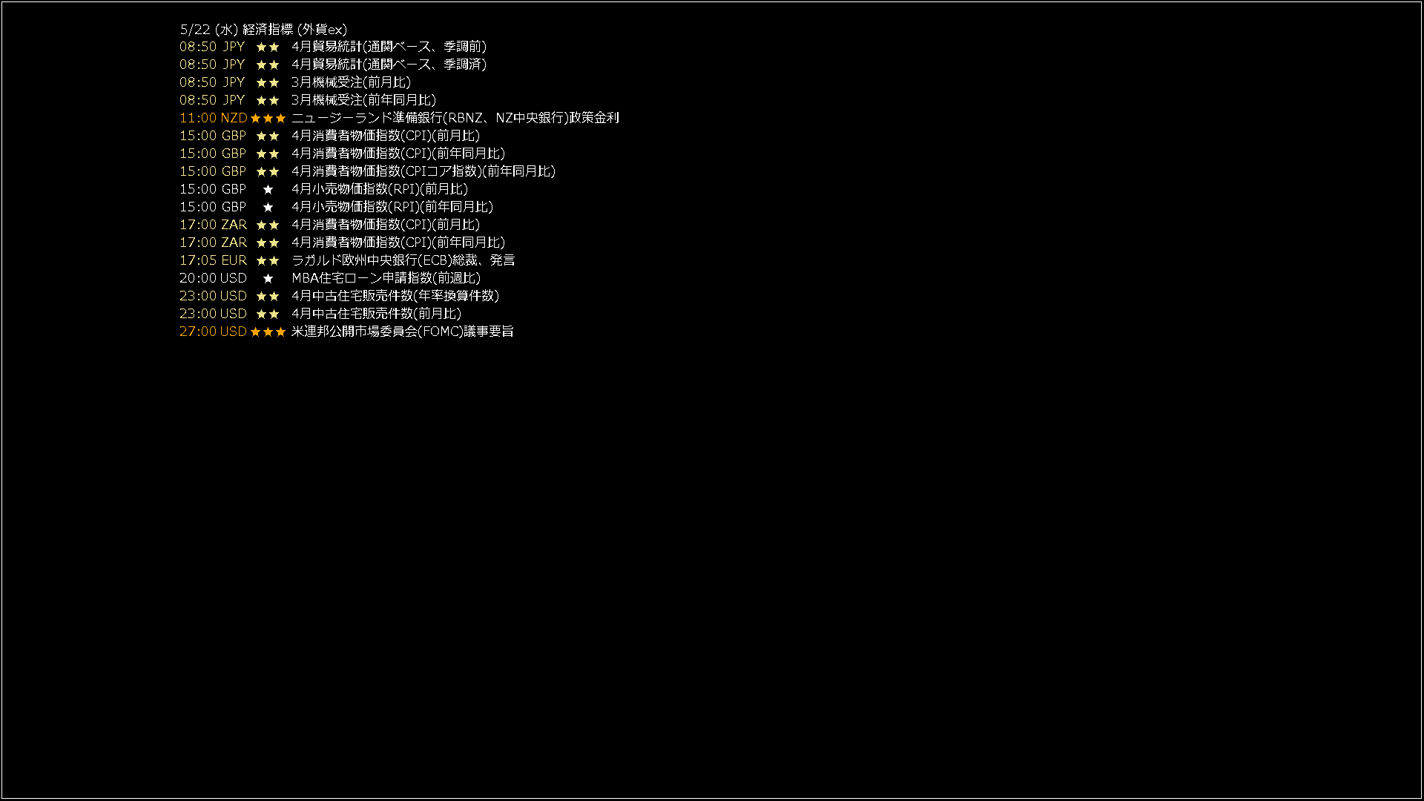Click the single star on MBA row
Screen dimensions: 1424x801
[x=268, y=278]
